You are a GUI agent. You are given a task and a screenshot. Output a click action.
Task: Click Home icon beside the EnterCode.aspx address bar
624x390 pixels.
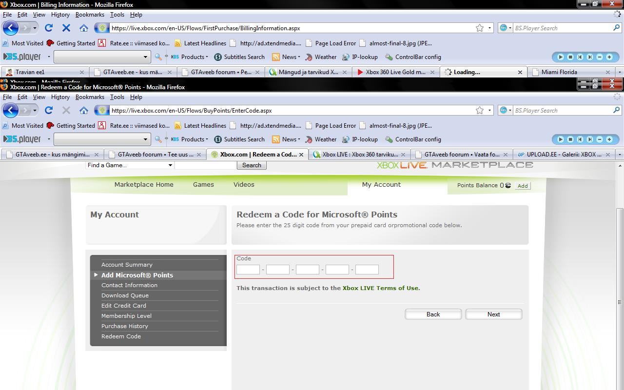84,111
